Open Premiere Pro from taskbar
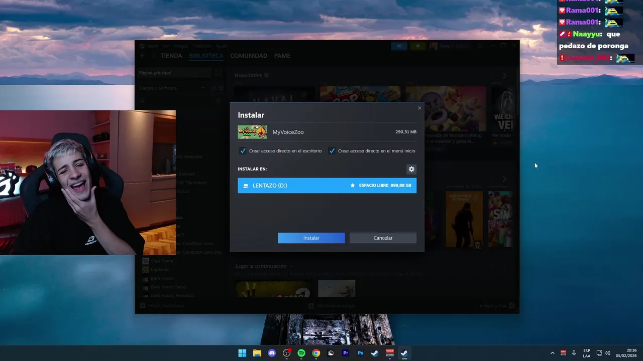 click(346, 353)
